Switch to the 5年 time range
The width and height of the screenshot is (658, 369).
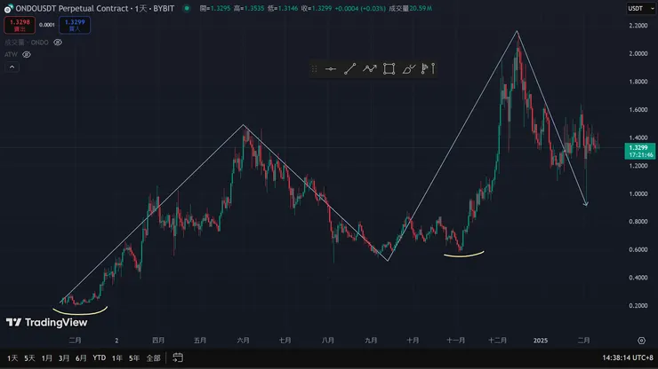pyautogui.click(x=134, y=358)
